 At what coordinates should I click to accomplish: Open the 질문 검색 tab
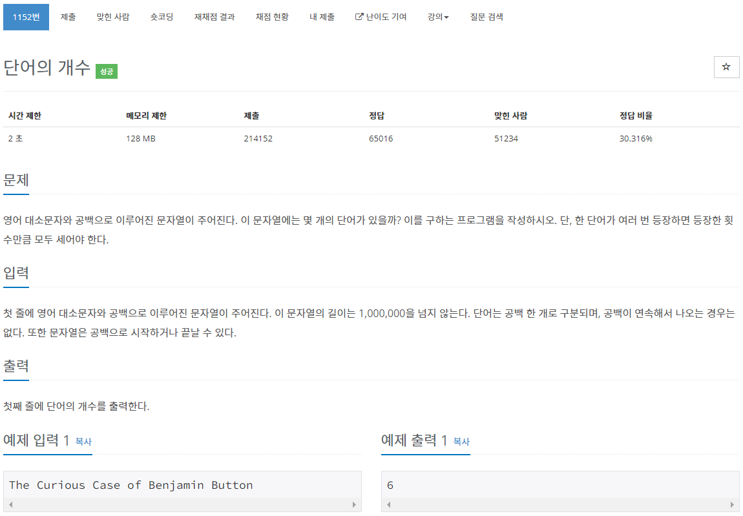487,17
